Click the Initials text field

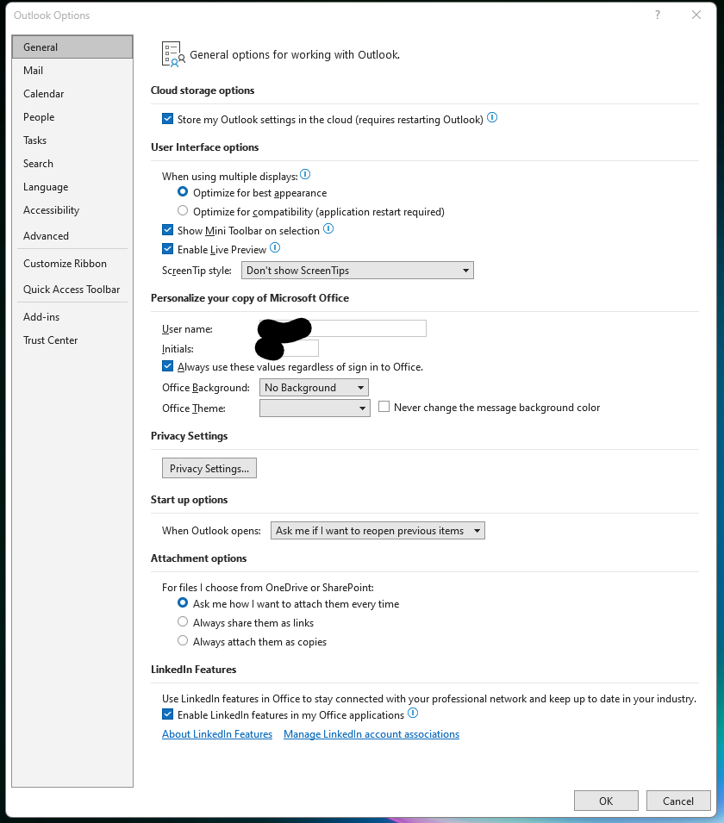[x=290, y=348]
